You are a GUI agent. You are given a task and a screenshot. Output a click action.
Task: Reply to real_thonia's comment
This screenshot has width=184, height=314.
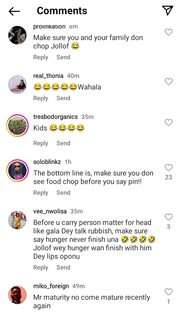click(x=41, y=98)
